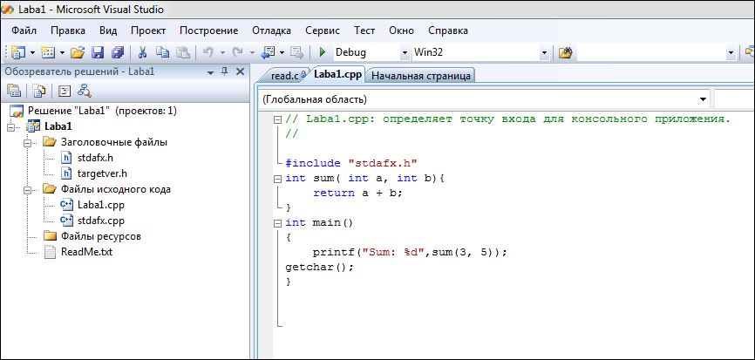Click Properties icon in Solution Explorer toolbar
This screenshot has width=755, height=360.
(x=13, y=91)
